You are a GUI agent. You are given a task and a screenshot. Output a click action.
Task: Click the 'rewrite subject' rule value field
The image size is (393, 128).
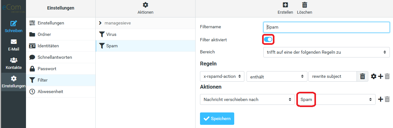[x=332, y=76]
